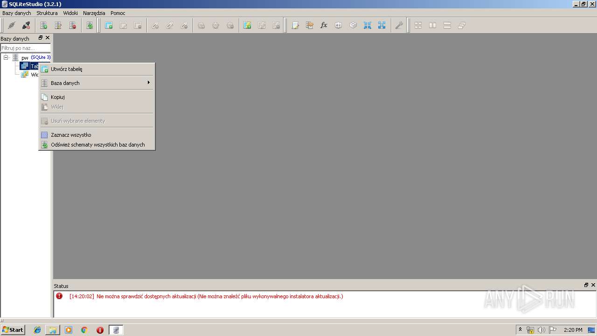This screenshot has width=597, height=336.
Task: Open the file explorer folder taskbar icon
Action: (x=53, y=330)
